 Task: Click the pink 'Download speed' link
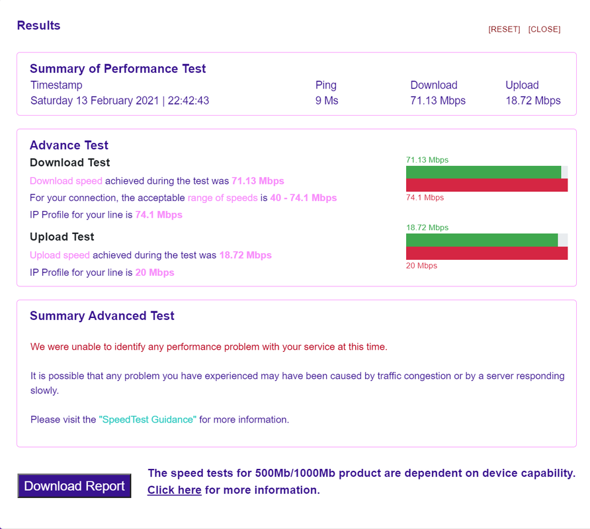click(66, 181)
